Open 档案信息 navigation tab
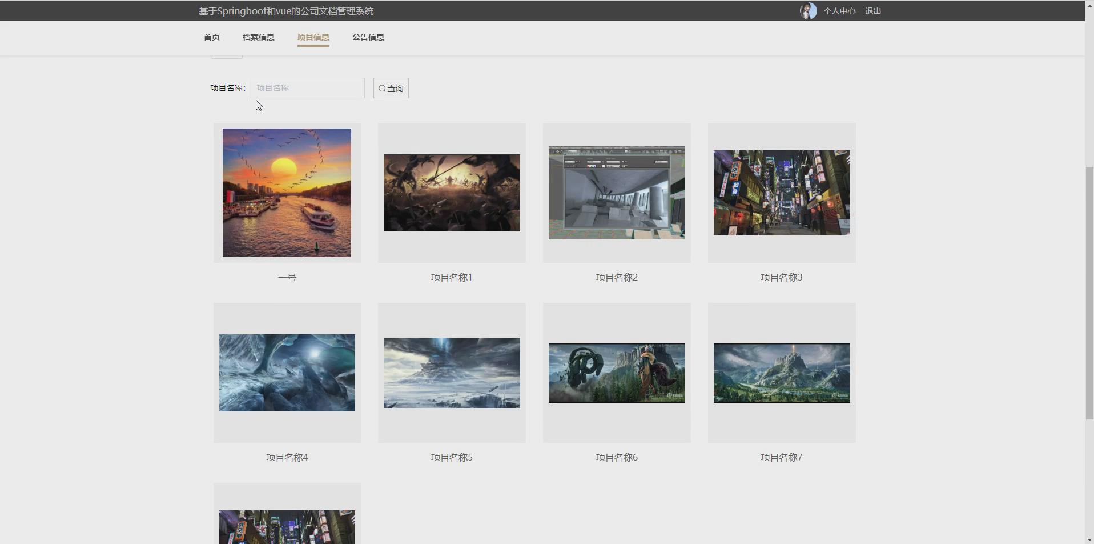The height and width of the screenshot is (544, 1094). (259, 37)
